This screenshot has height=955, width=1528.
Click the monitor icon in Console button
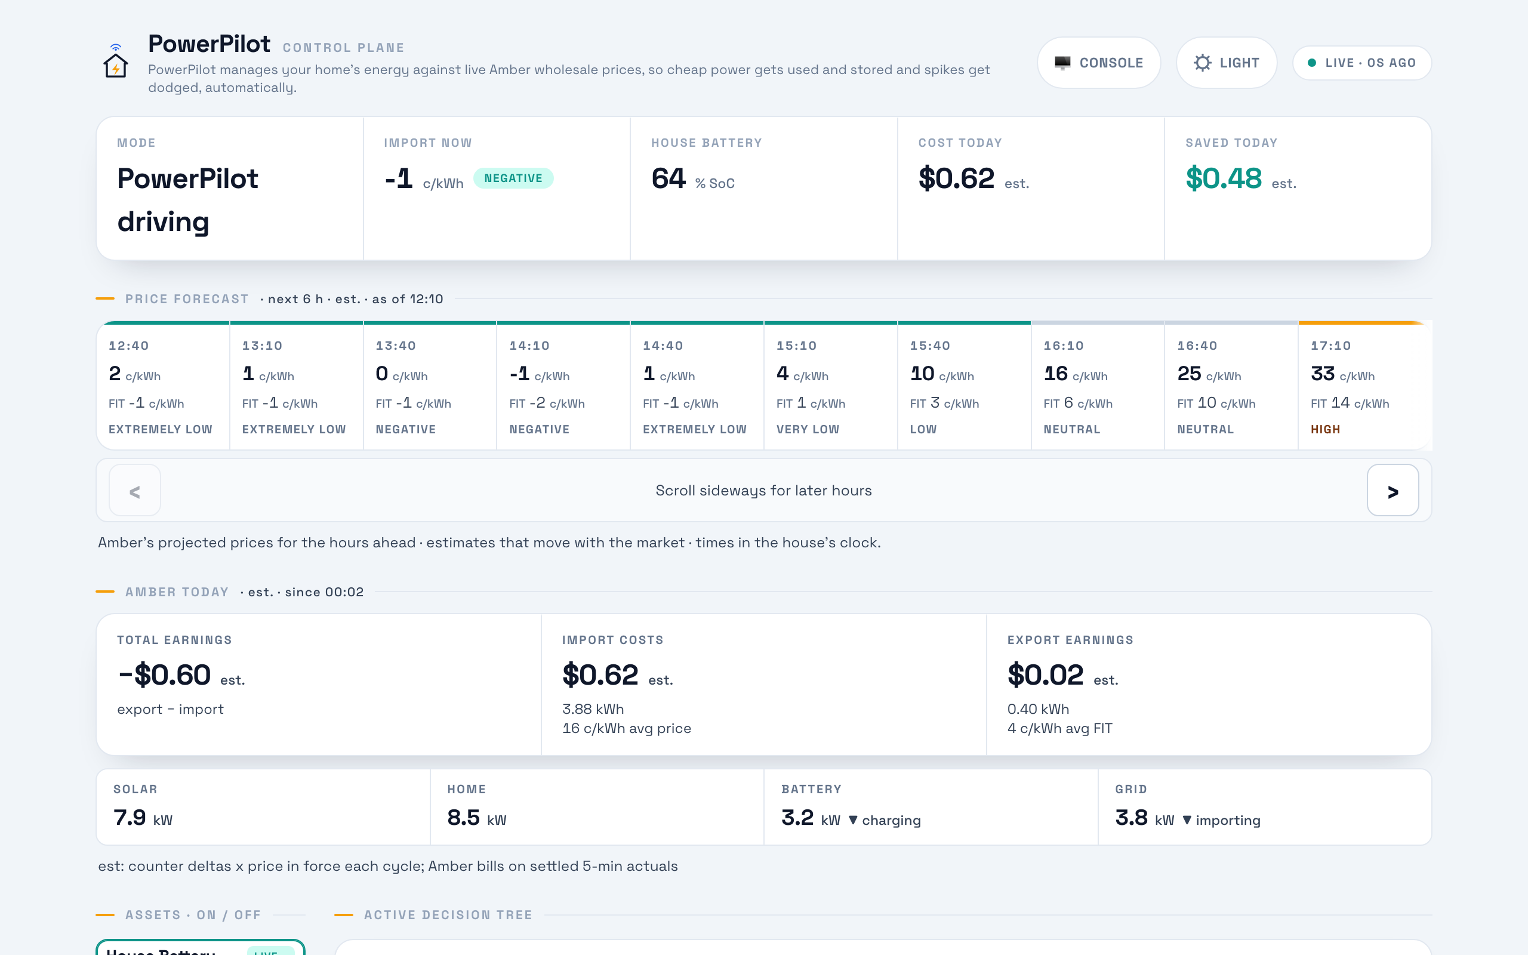(1062, 63)
